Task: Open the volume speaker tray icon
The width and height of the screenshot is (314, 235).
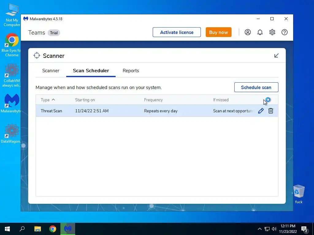Action: [274, 229]
